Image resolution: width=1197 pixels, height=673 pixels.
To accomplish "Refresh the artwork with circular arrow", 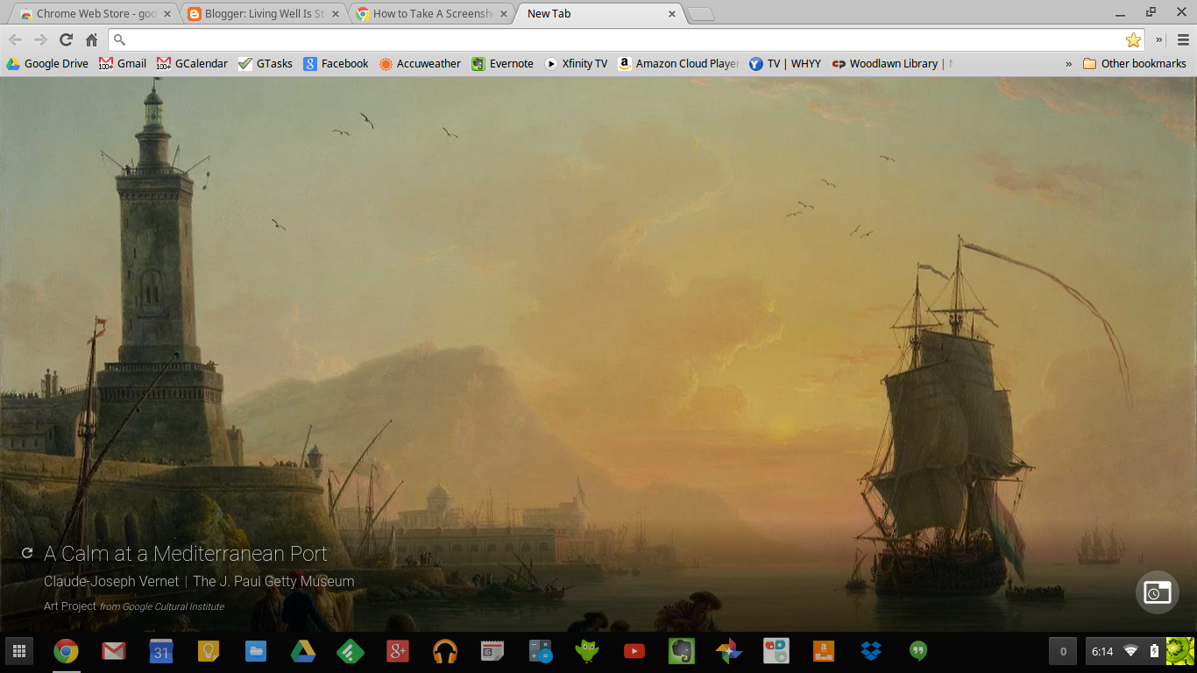I will point(27,553).
